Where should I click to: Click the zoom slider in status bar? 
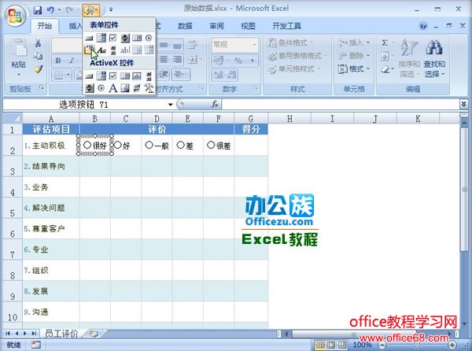(417, 345)
